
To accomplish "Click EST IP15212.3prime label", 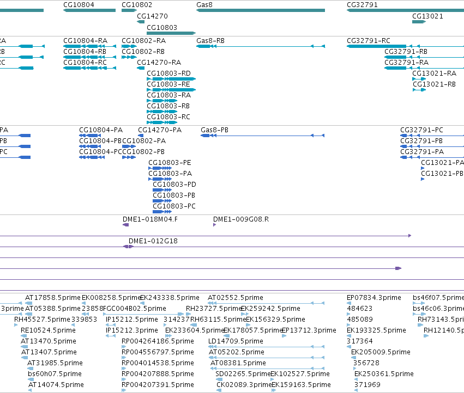I will [132, 330].
